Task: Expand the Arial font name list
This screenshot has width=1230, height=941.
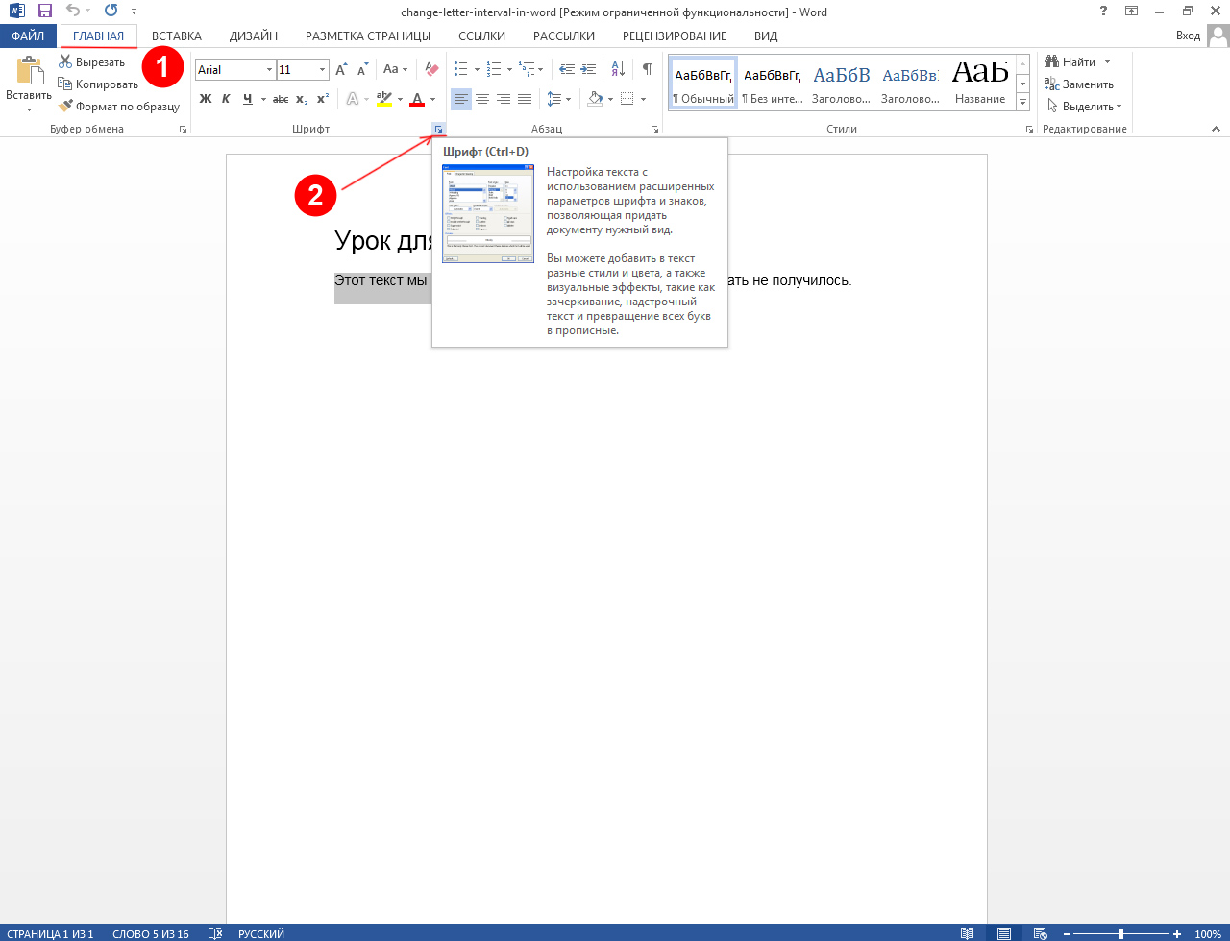Action: 269,70
